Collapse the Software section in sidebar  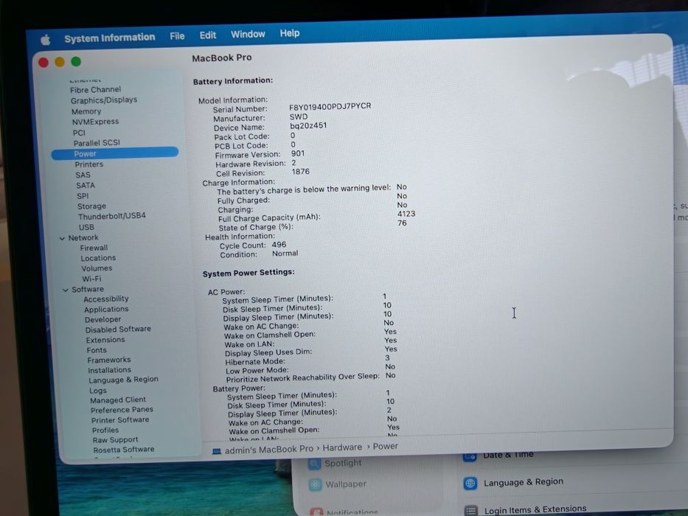coord(66,290)
